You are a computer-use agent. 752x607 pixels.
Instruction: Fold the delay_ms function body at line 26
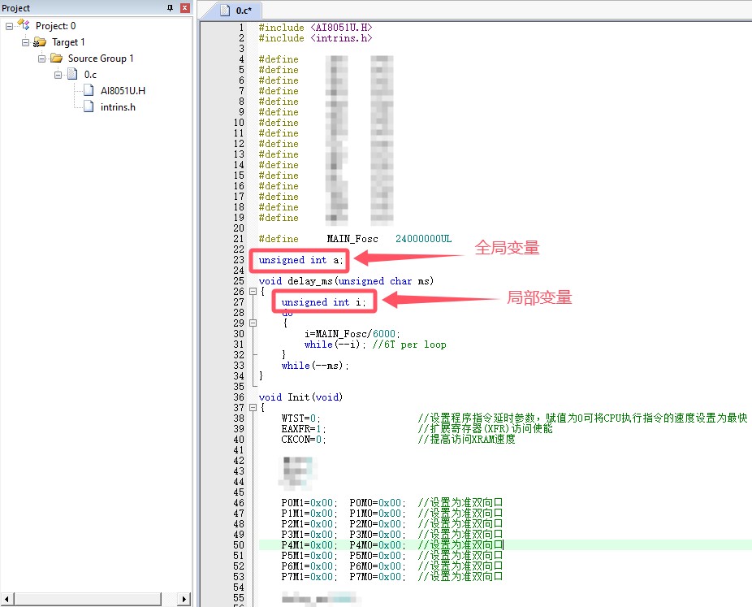[253, 291]
